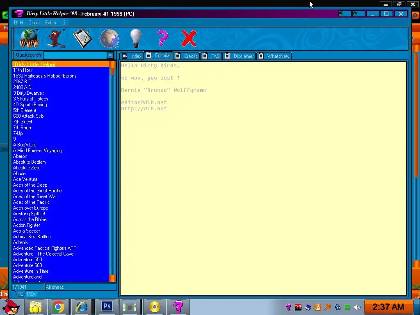Image resolution: width=420 pixels, height=315 pixels.
Task: Select 'Absolute Bedlam' entry
Action: point(61,162)
